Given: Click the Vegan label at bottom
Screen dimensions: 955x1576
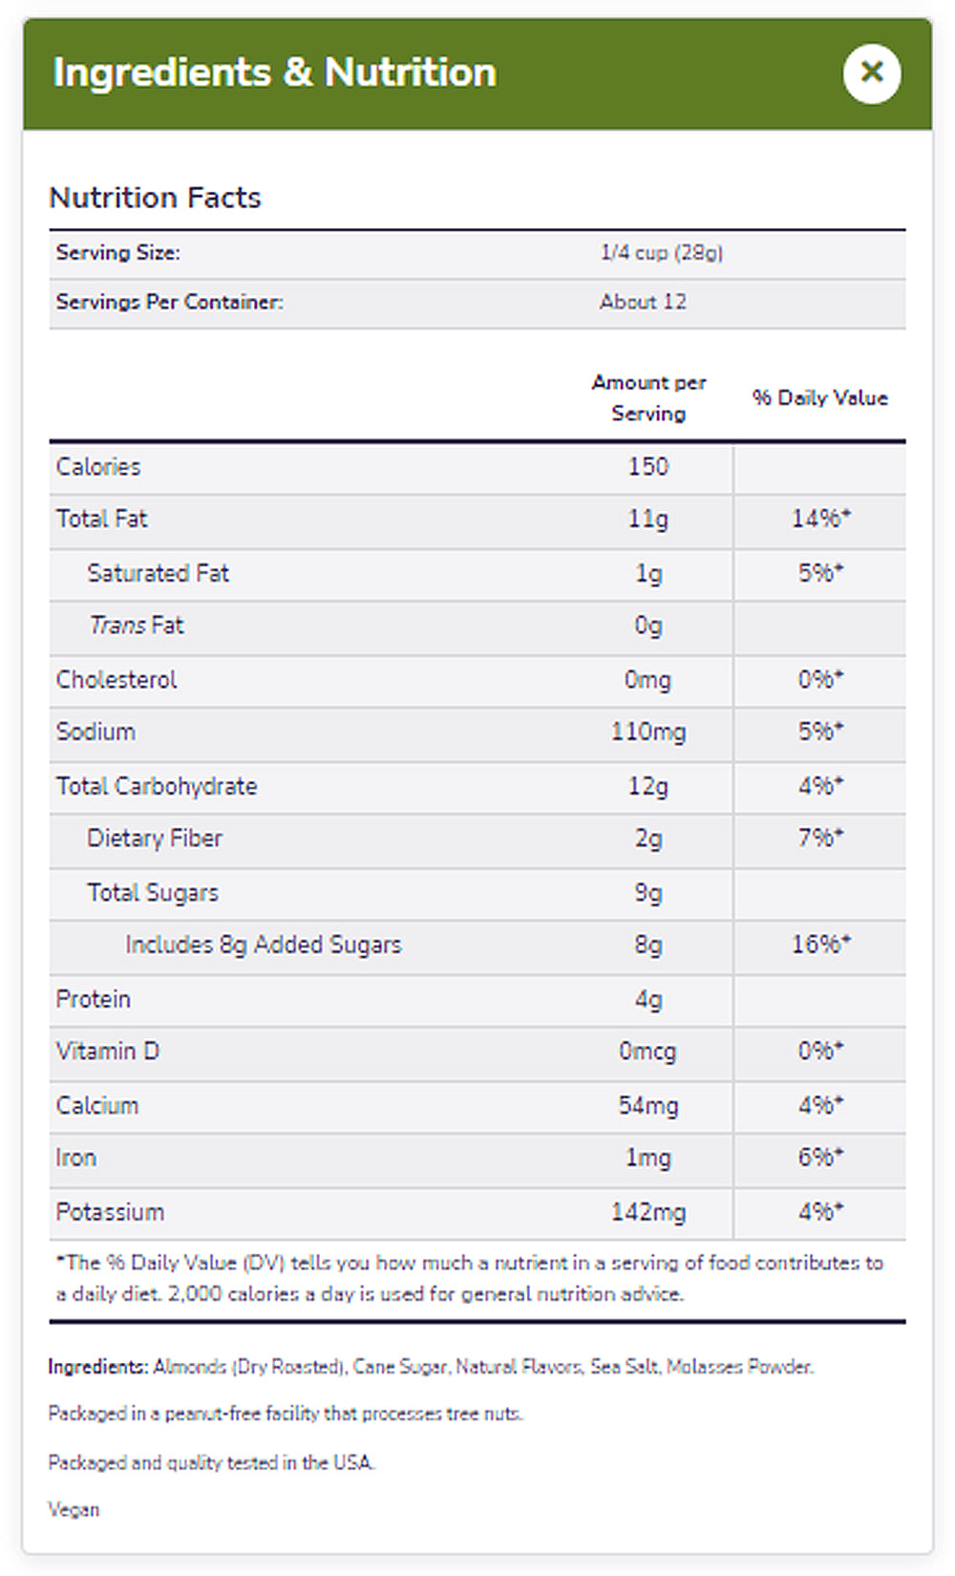Looking at the screenshot, I should [74, 1510].
